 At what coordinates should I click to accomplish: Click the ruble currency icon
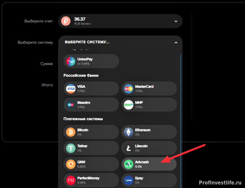coord(66,21)
